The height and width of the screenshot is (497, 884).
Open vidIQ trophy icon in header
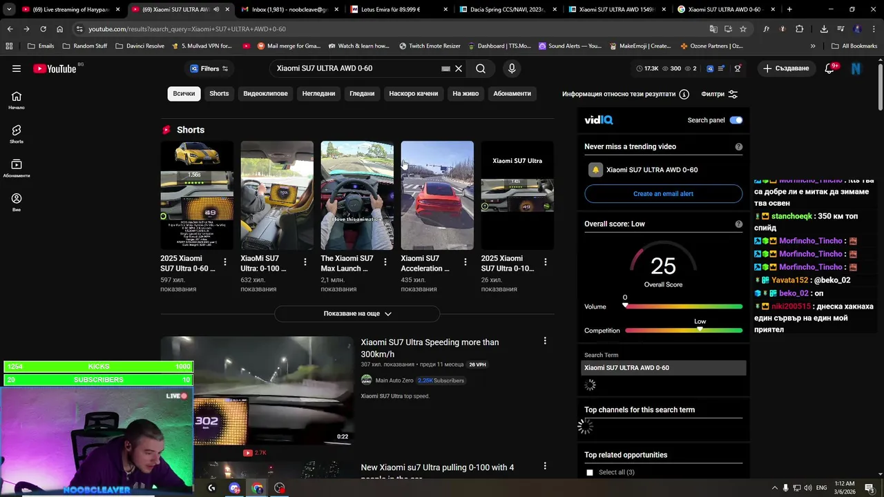(x=738, y=68)
